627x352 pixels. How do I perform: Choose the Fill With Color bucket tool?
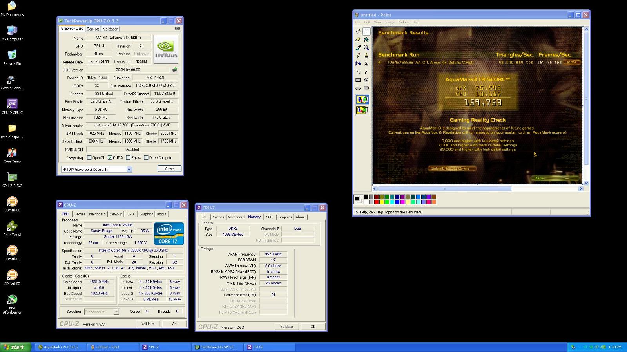pyautogui.click(x=366, y=40)
